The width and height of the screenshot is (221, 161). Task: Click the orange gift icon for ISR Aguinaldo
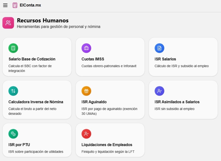[x=86, y=91]
